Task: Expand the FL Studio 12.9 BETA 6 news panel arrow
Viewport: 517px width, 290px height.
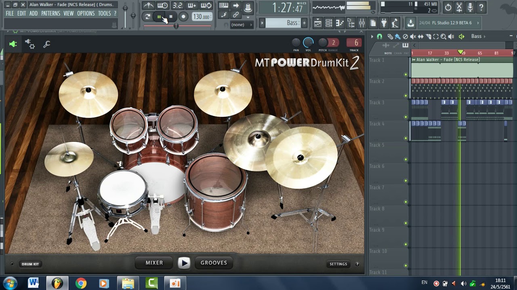Action: click(478, 23)
